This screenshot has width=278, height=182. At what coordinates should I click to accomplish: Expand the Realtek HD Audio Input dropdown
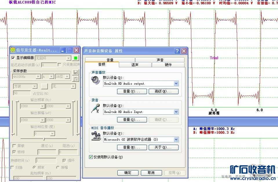pyautogui.click(x=176, y=112)
